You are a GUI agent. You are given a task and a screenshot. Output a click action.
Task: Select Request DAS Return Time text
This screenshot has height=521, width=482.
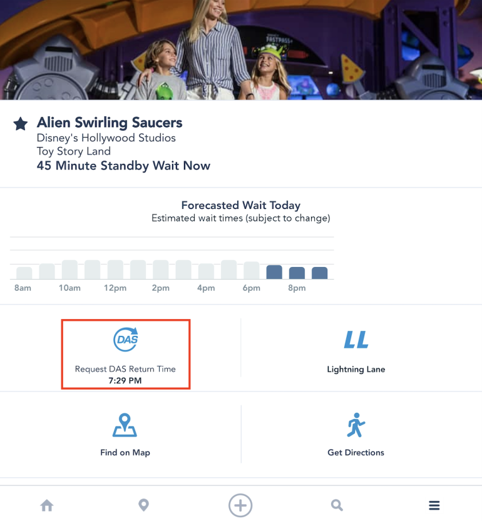pos(125,369)
